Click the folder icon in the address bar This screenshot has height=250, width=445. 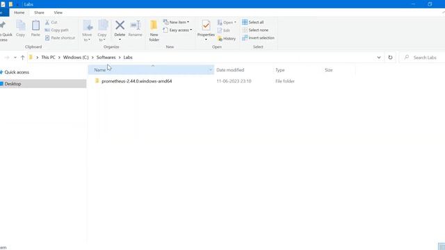(x=31, y=57)
